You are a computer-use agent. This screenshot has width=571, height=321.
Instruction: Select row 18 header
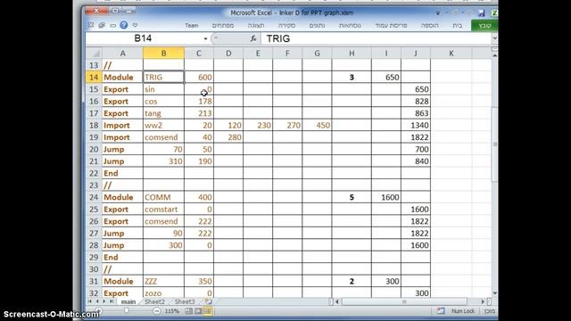[x=94, y=126]
